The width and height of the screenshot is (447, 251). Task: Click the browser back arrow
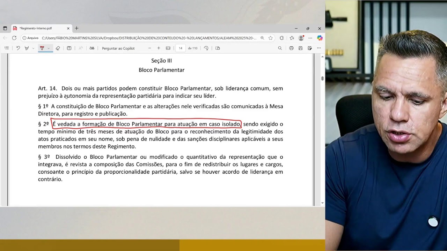click(x=5, y=38)
